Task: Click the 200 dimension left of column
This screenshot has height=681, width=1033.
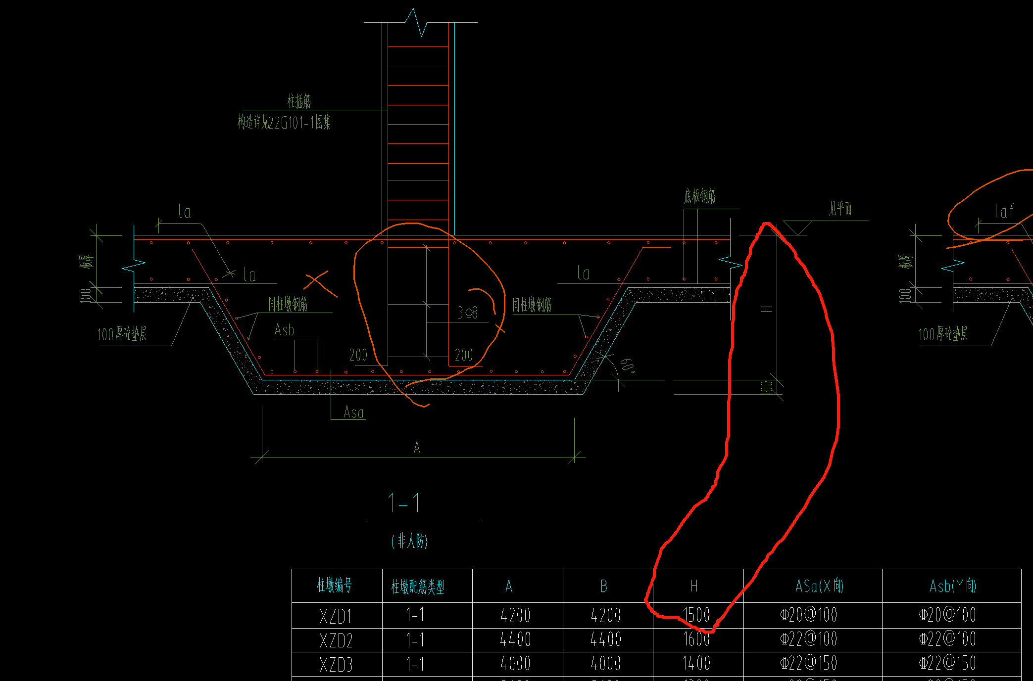Action: (358, 355)
